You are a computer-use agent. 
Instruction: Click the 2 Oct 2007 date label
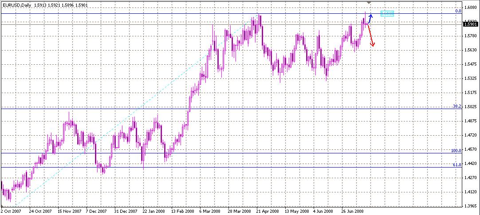coord(12,211)
